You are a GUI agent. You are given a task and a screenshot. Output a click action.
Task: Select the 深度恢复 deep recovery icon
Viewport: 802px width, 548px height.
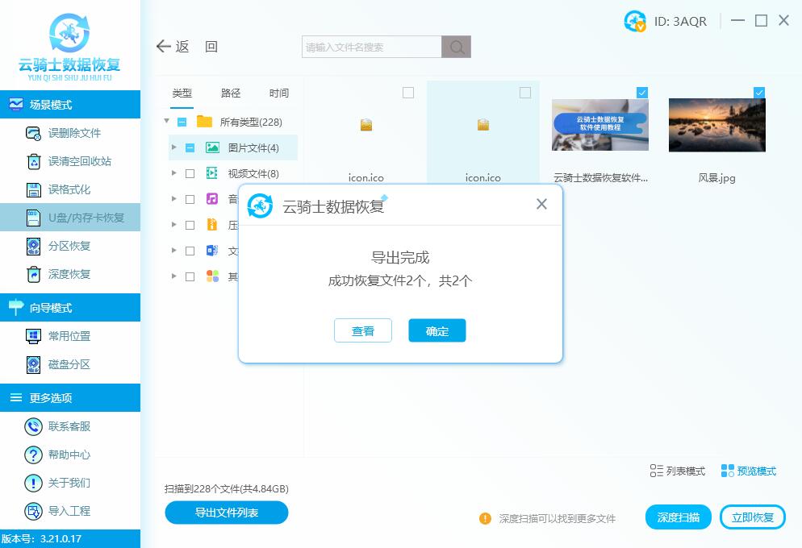point(34,275)
